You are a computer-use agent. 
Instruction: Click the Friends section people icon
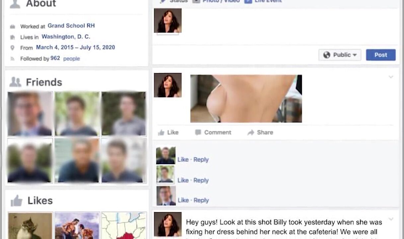15,82
